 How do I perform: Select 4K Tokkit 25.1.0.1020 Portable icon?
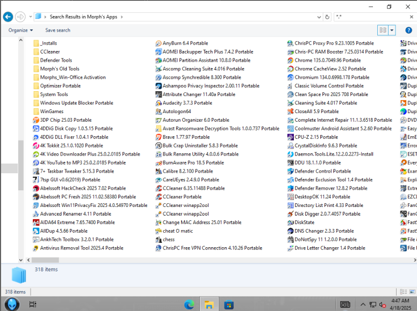36,146
